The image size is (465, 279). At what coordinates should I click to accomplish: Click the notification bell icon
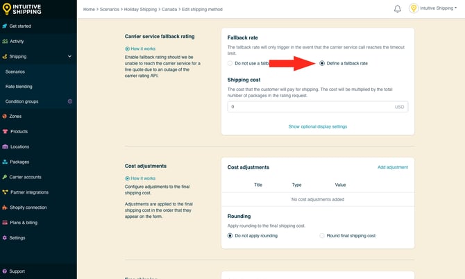coord(398,9)
